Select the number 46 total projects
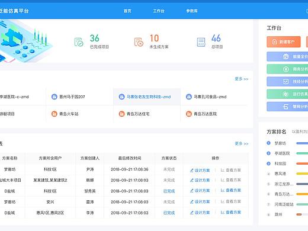 [216, 38]
